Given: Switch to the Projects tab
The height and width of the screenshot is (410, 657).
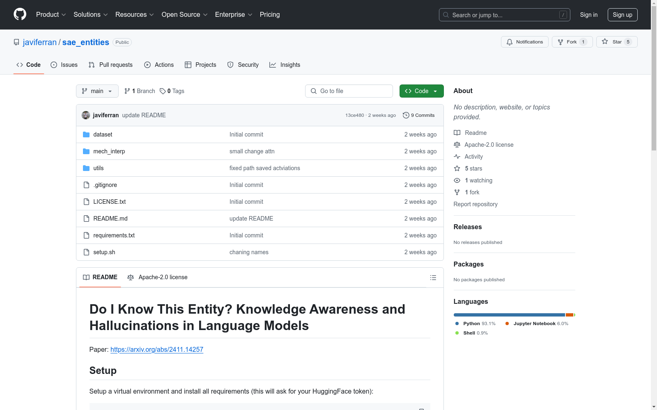Looking at the screenshot, I should [x=200, y=65].
